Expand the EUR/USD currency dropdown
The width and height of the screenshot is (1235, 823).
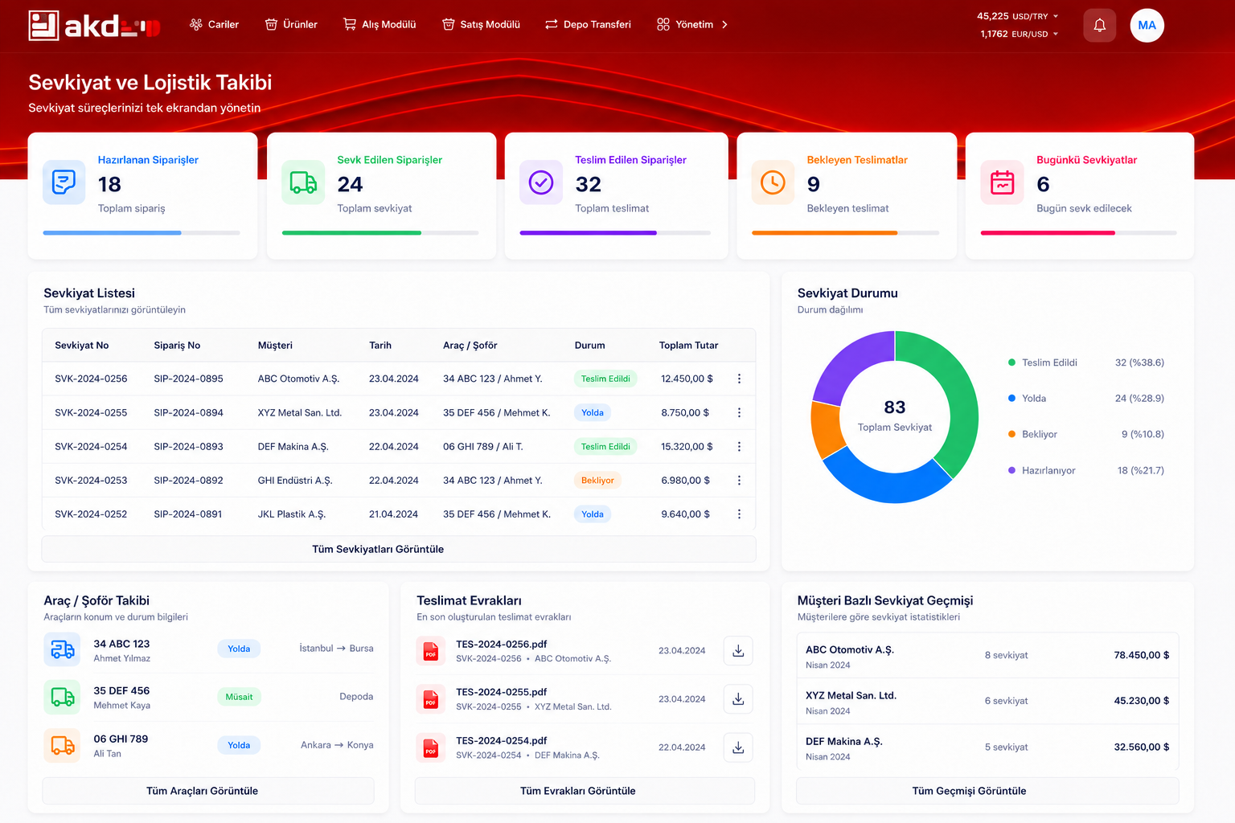click(1056, 34)
